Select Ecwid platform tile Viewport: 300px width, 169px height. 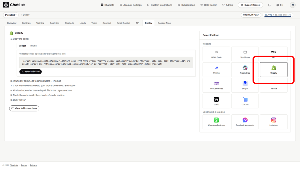click(x=216, y=101)
